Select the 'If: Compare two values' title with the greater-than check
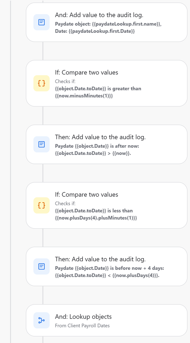 click(87, 72)
